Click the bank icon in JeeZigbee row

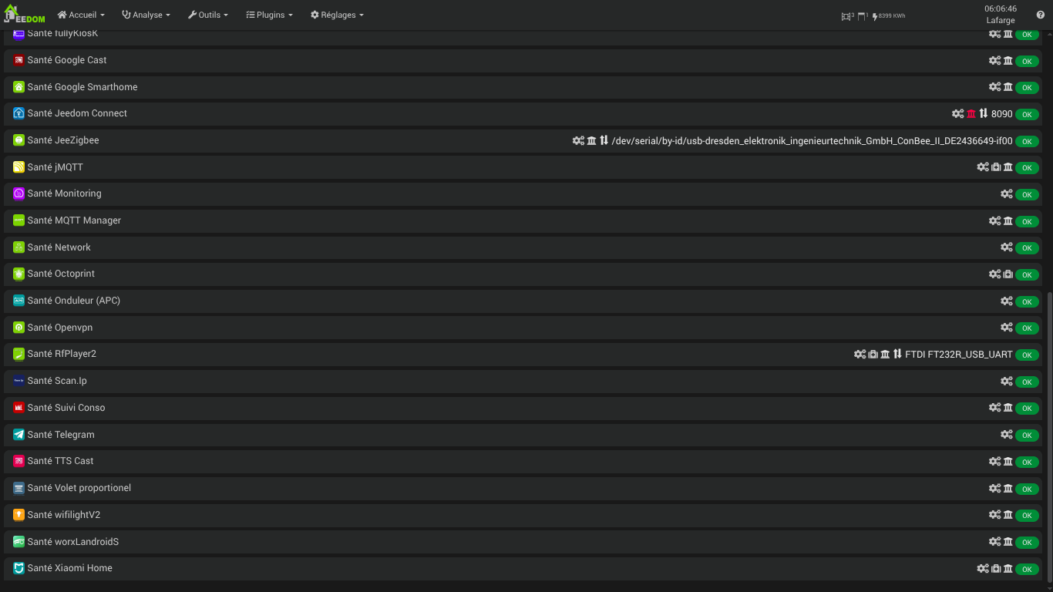[x=592, y=141]
